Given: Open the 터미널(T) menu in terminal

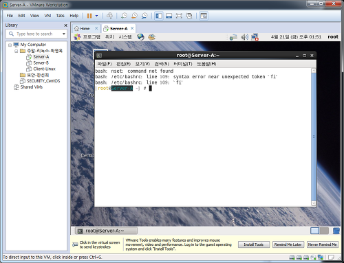Looking at the screenshot, I should [183, 64].
